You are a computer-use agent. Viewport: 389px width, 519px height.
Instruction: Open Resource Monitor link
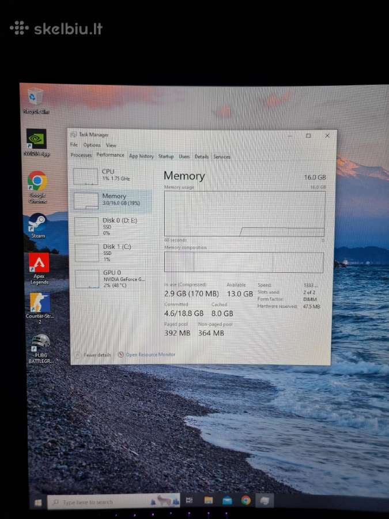pos(150,355)
